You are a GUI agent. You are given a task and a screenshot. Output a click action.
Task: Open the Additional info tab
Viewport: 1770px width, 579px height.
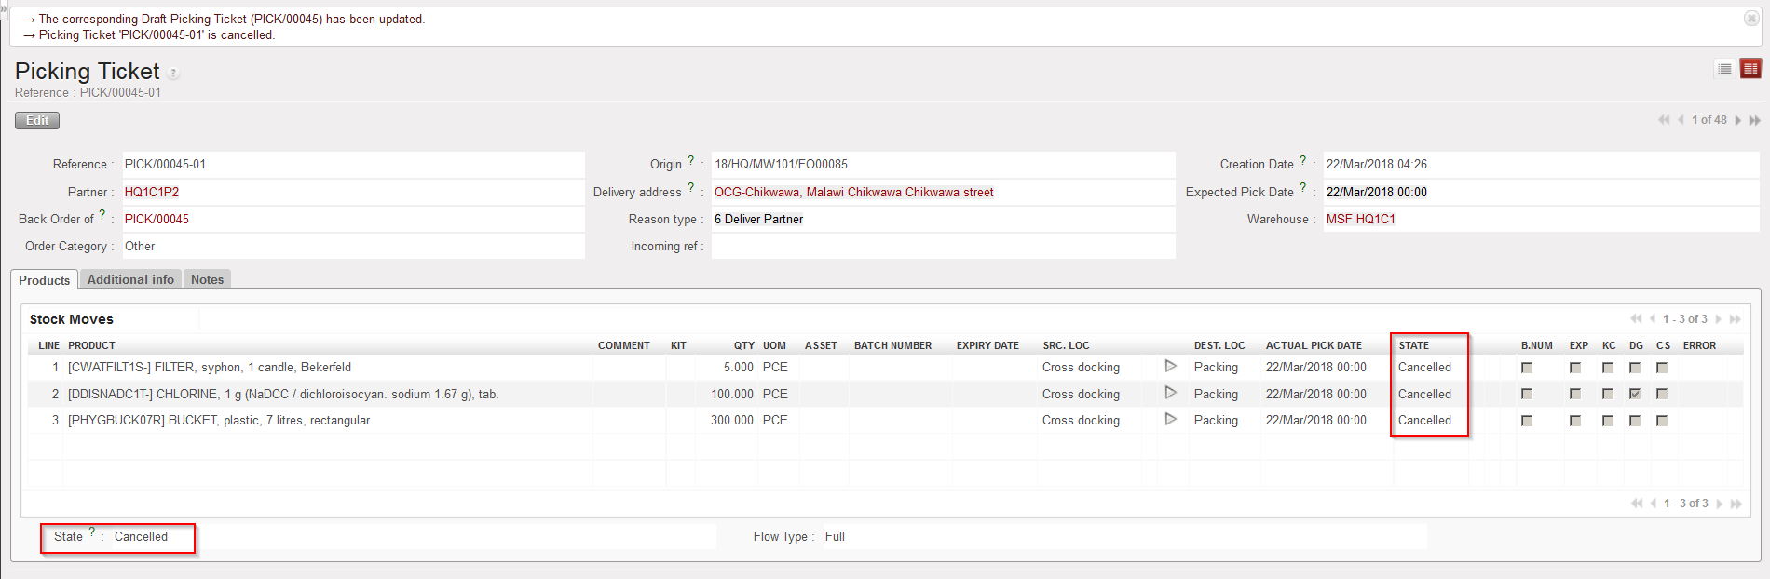point(130,279)
